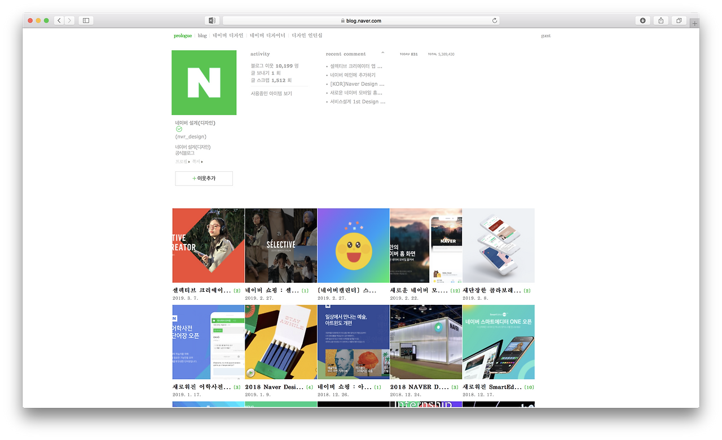Image resolution: width=722 pixels, height=440 pixels.
Task: Open the prologue tab
Action: pos(183,35)
